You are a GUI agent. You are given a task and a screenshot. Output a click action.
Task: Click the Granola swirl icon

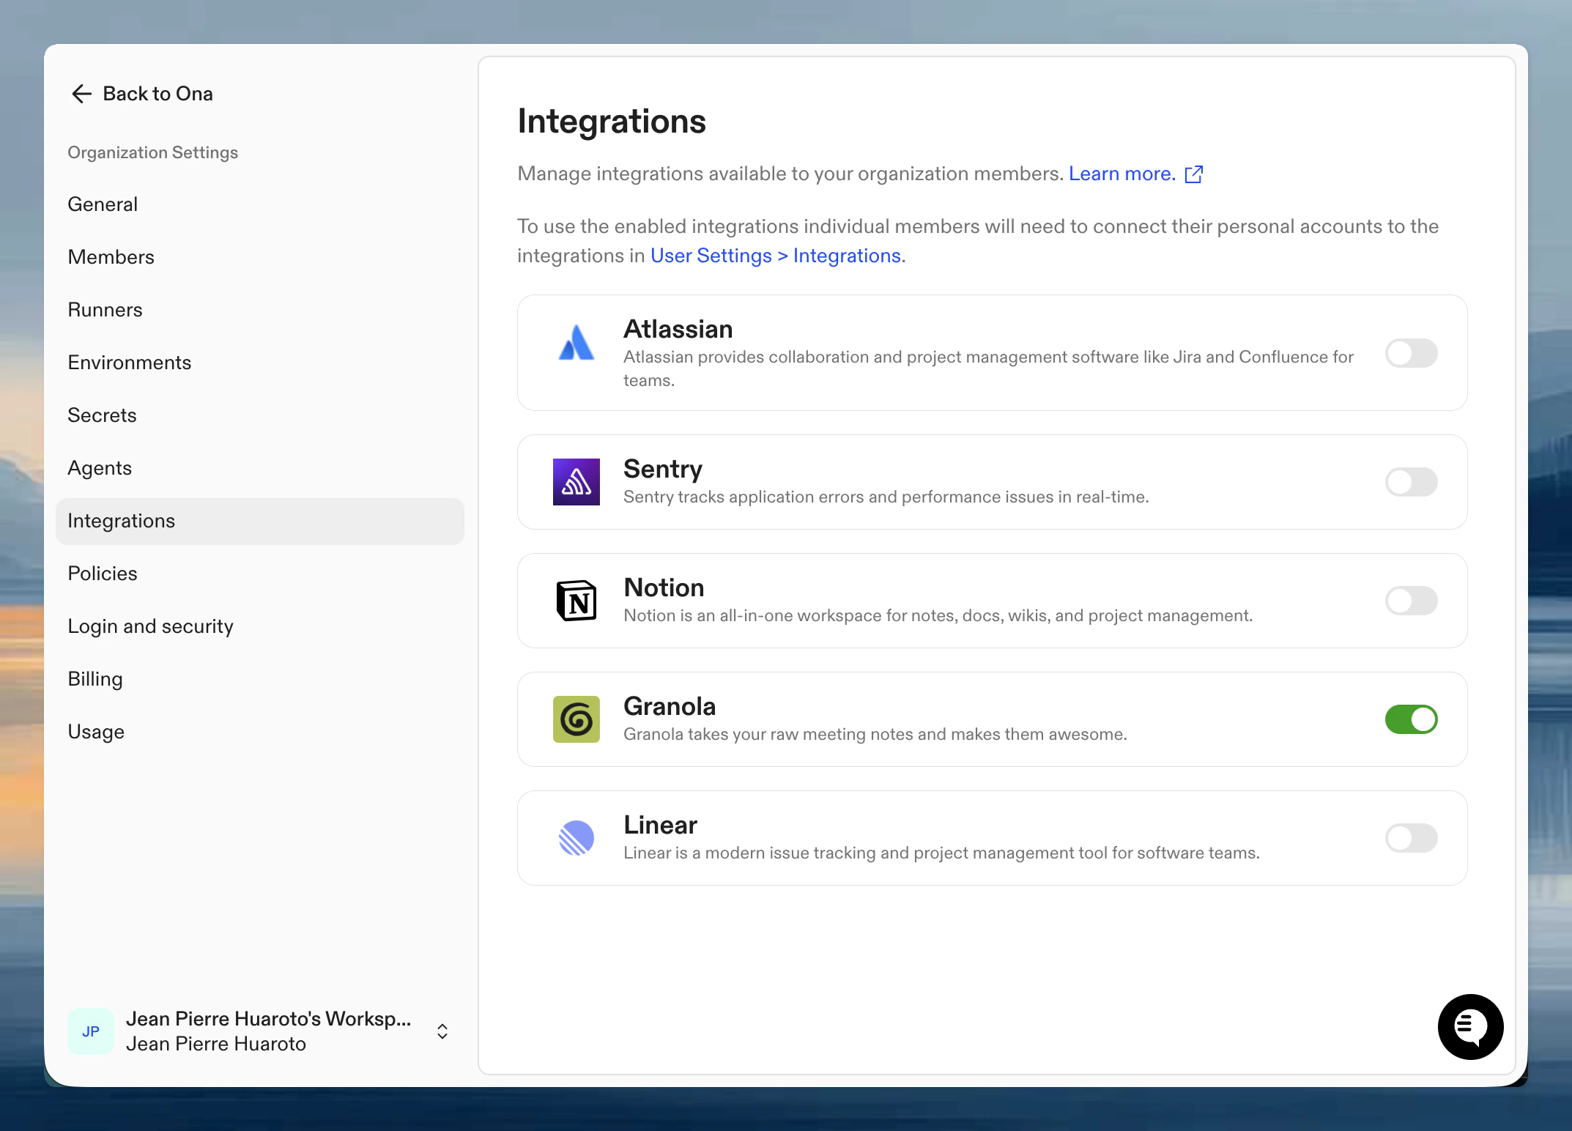coord(576,719)
